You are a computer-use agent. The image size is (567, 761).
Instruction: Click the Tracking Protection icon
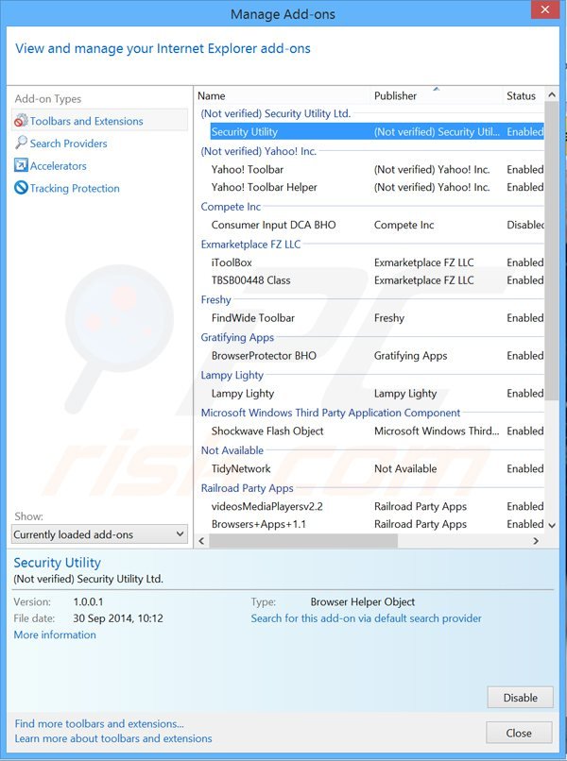point(21,189)
